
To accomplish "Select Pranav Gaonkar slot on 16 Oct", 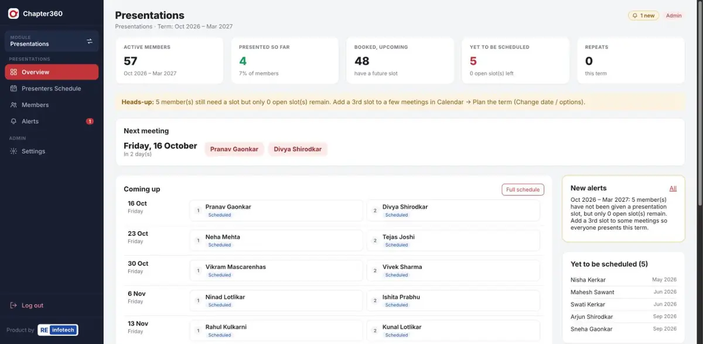I will click(x=276, y=211).
